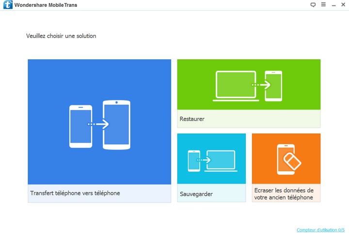Click the Wondershare MobileTrans logo icon
Viewport: 349px width, 234px height.
coord(8,5)
